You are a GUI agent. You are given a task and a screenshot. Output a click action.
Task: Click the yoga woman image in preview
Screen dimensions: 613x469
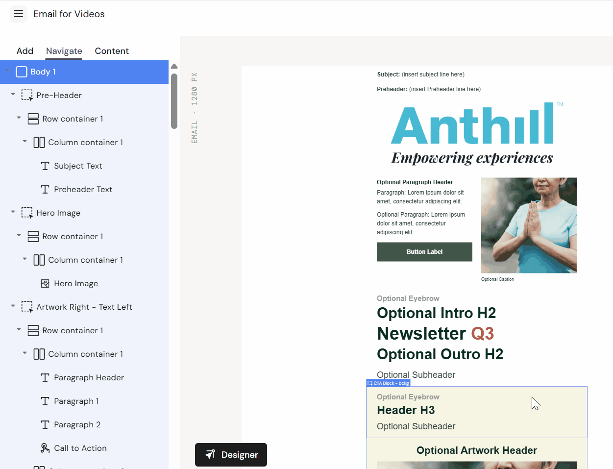pos(529,225)
